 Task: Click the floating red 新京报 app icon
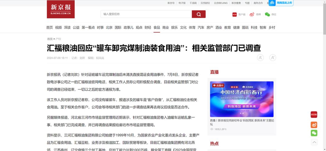coord(314,115)
